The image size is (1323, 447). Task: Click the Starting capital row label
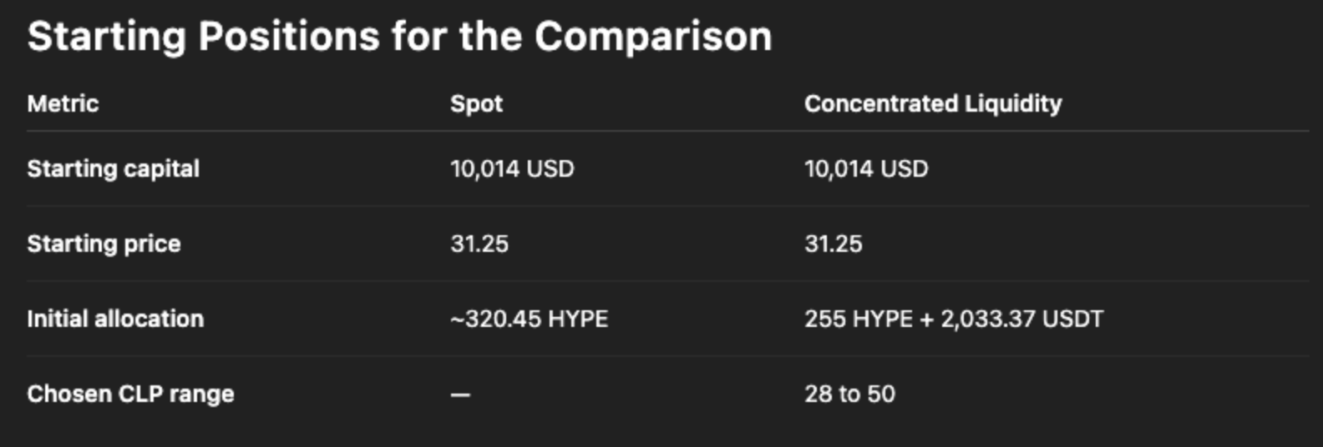pos(113,168)
